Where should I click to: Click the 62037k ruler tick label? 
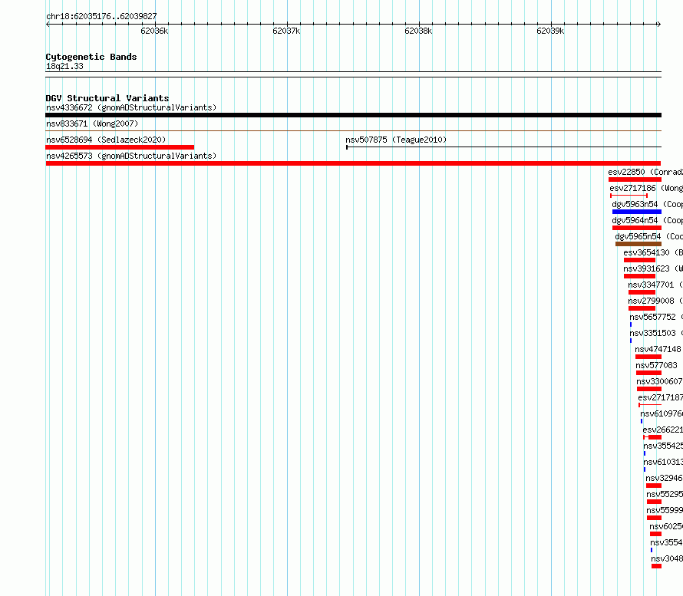click(x=286, y=31)
